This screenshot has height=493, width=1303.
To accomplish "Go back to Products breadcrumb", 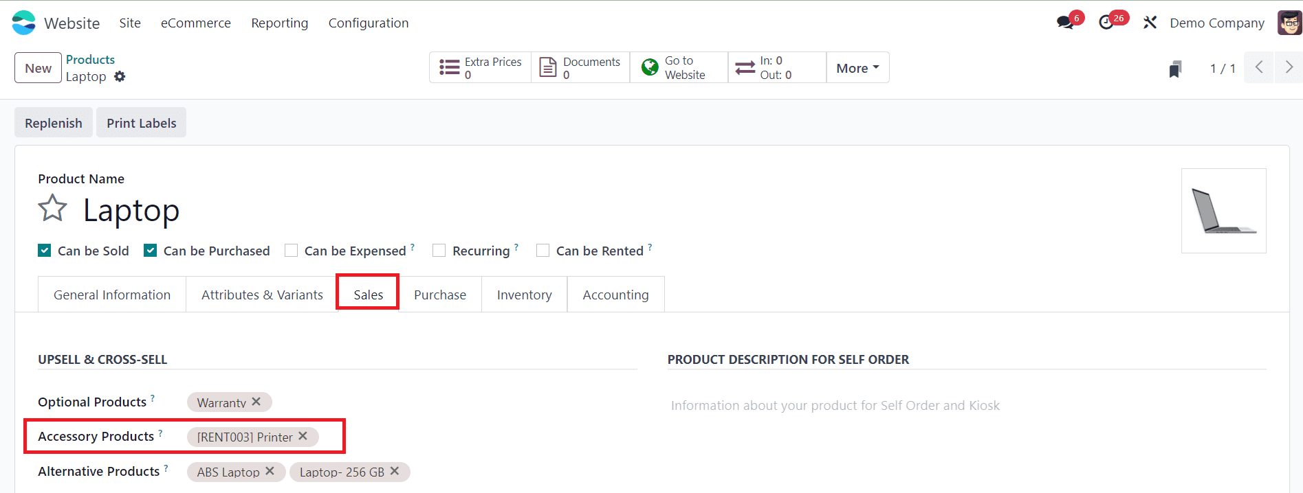I will (90, 60).
